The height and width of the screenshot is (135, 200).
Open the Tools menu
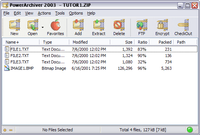60,13
